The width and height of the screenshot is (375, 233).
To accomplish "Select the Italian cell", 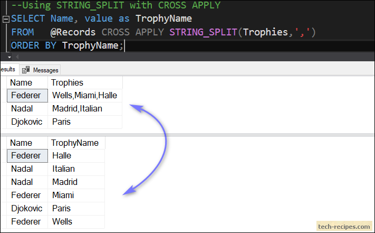I will 76,169.
